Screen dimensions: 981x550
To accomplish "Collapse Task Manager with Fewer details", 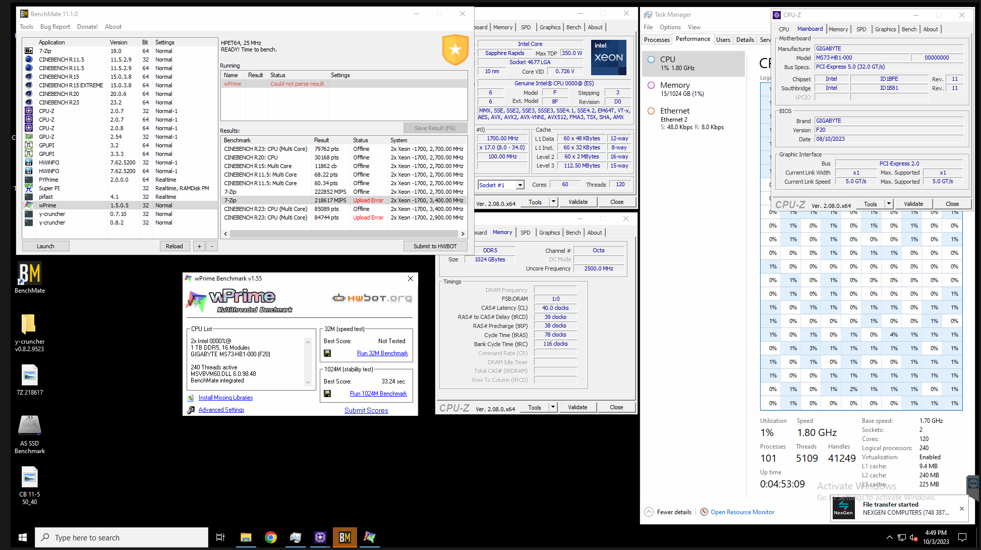I will [668, 512].
